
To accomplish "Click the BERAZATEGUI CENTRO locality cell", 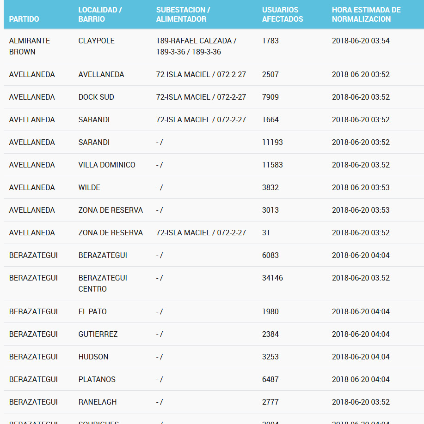I will (103, 283).
